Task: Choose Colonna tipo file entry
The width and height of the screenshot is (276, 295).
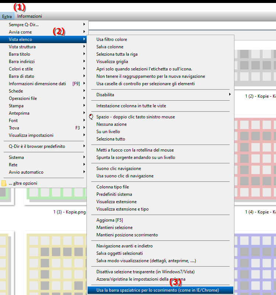Action: pyautogui.click(x=160, y=187)
